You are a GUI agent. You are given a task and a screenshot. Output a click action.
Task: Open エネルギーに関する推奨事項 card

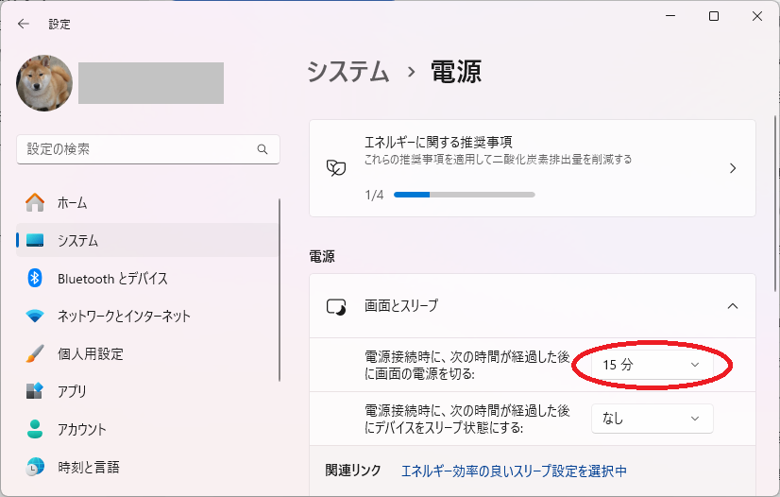533,168
